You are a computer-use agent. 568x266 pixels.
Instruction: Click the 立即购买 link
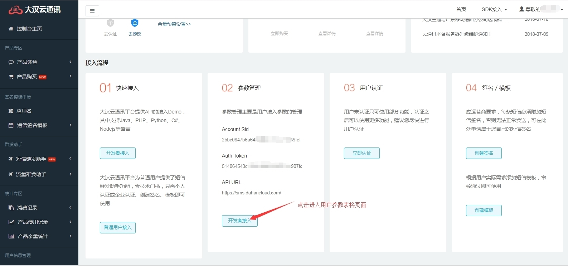pos(279,34)
